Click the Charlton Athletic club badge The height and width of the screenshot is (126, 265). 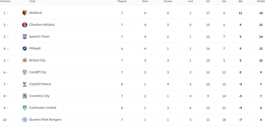(25, 25)
